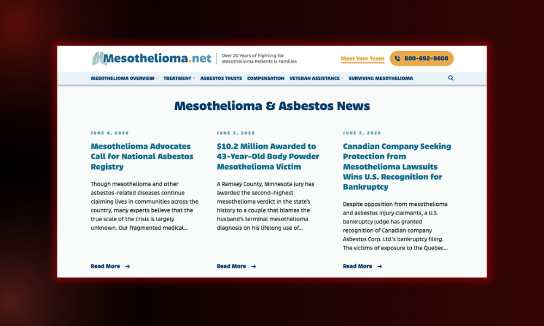This screenshot has height=326, width=544.
Task: Expand the Treatment dropdown arrow
Action: pos(194,78)
